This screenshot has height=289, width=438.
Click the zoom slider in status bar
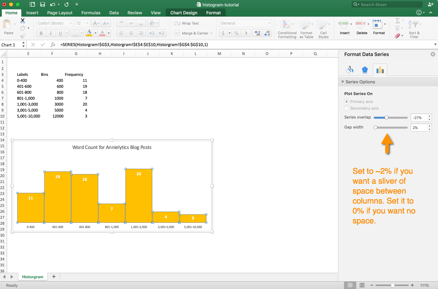tap(393, 285)
